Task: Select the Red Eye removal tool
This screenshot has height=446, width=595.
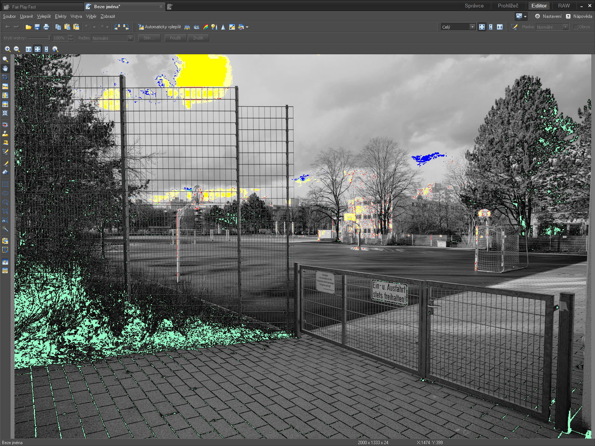Action: click(5, 125)
